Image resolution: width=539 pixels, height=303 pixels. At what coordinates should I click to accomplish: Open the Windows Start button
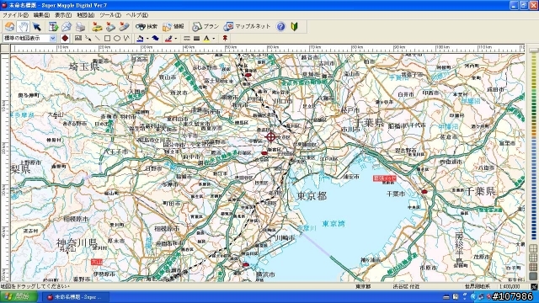(19, 296)
